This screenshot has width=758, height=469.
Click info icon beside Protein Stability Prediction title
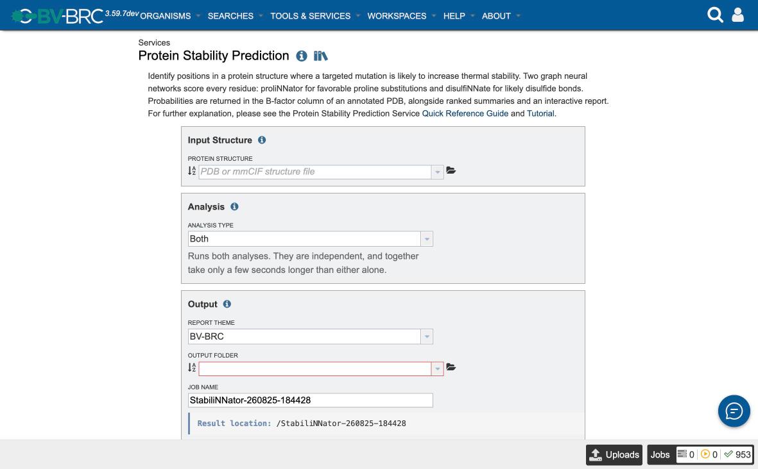302,56
